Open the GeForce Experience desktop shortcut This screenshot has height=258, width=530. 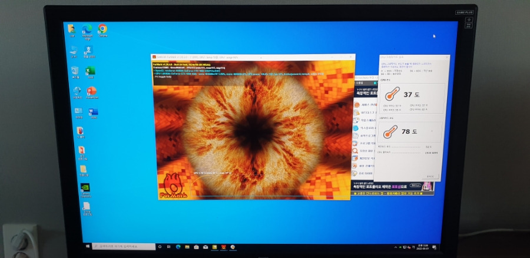(85, 189)
